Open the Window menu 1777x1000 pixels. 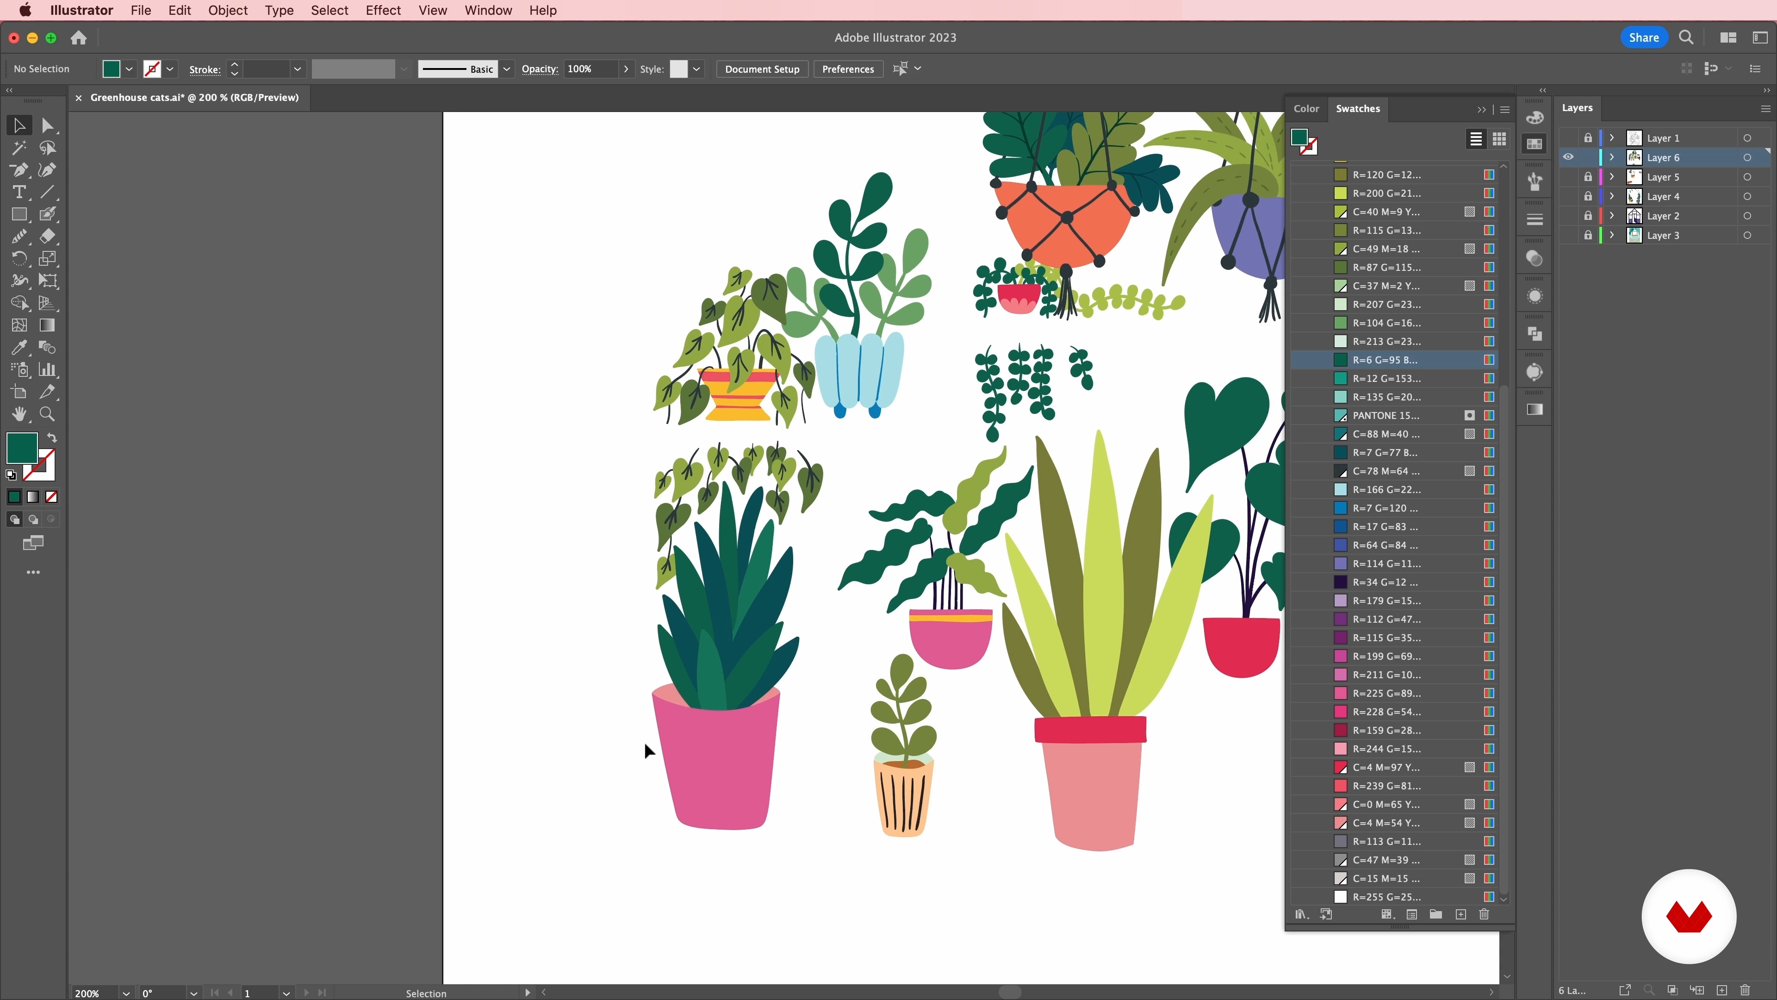[488, 10]
